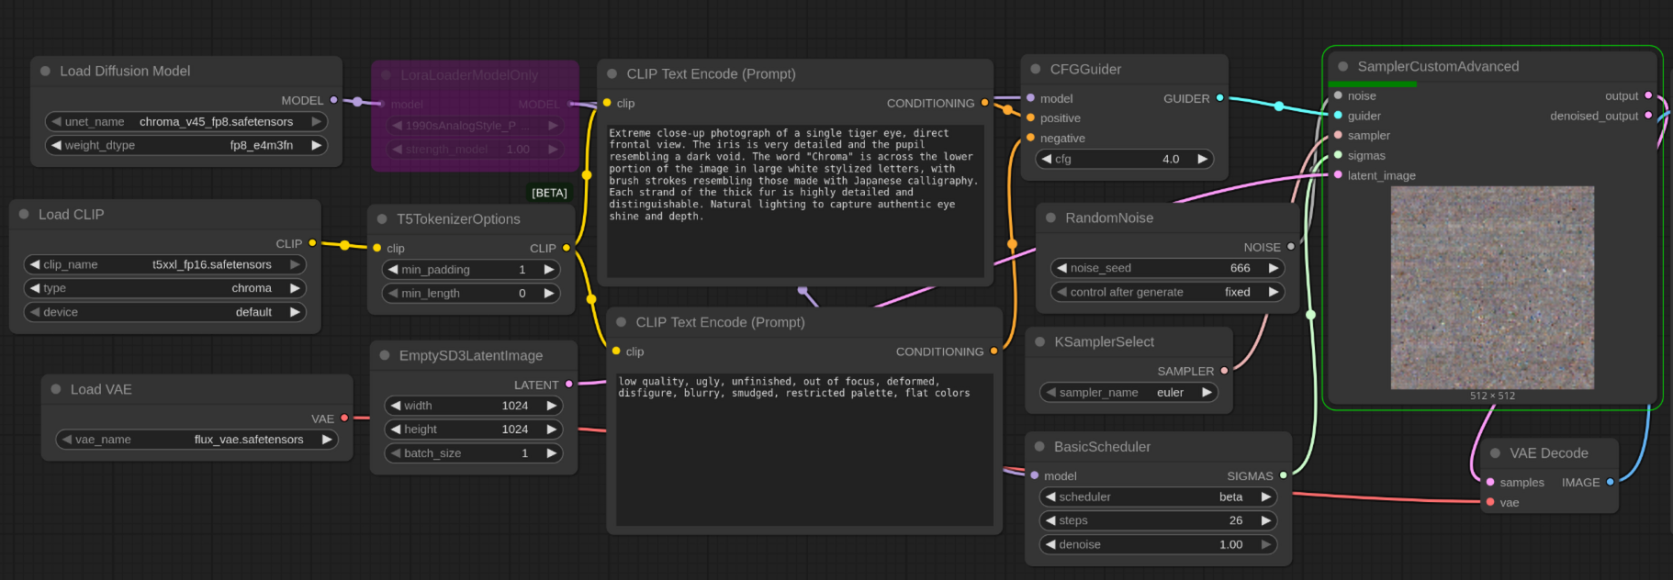Toggle collapse on the T5TokenizerOptions node
The image size is (1673, 580).
(x=382, y=218)
